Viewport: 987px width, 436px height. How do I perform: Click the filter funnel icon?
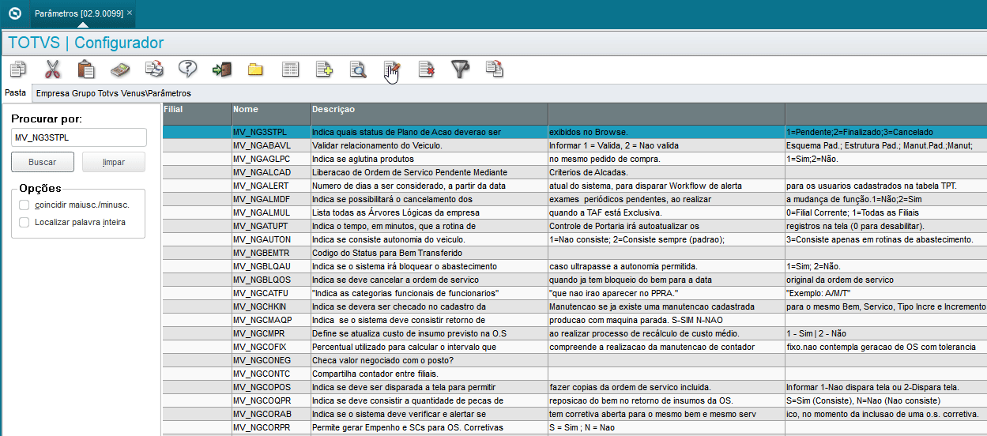point(460,69)
